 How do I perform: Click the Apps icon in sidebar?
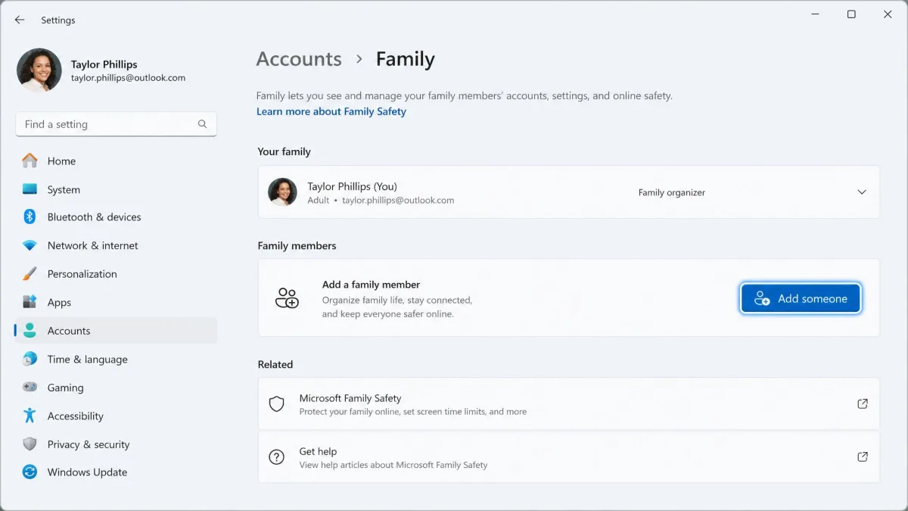(30, 302)
